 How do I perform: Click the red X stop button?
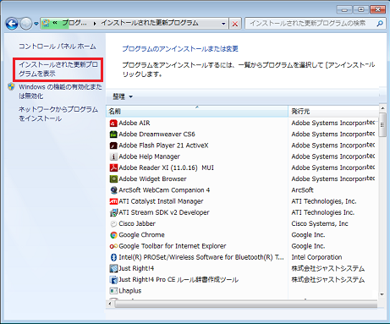[x=234, y=24]
